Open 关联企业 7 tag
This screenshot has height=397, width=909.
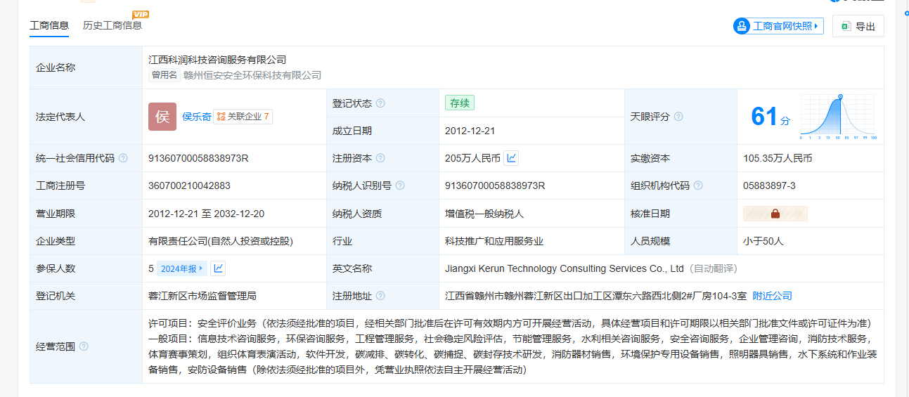pos(243,117)
